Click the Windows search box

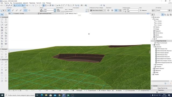click(20, 95)
